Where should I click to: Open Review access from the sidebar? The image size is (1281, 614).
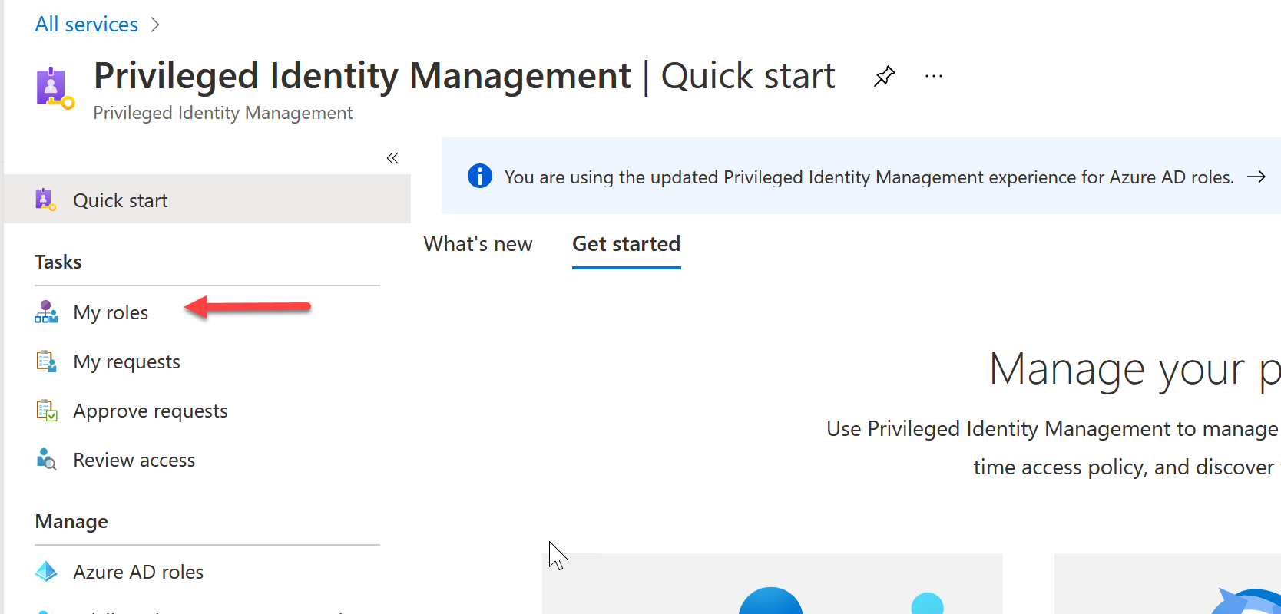[134, 460]
